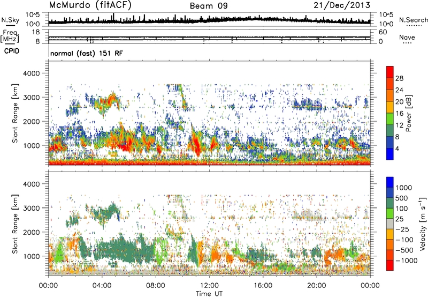Pick the light green 12–16 dB power segment

[390, 119]
